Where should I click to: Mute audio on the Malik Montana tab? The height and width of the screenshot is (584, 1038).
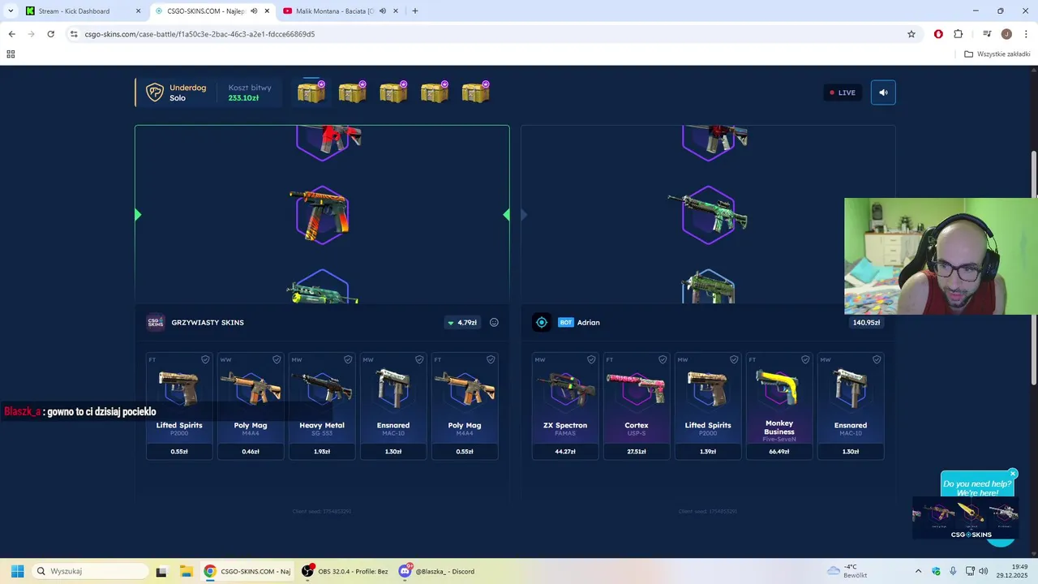click(382, 11)
